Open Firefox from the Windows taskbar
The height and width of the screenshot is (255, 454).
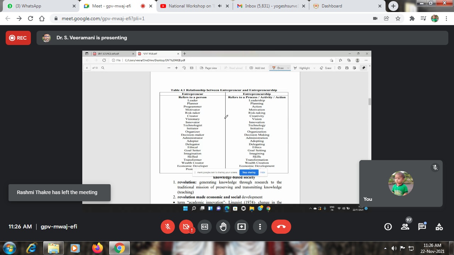pos(97,248)
